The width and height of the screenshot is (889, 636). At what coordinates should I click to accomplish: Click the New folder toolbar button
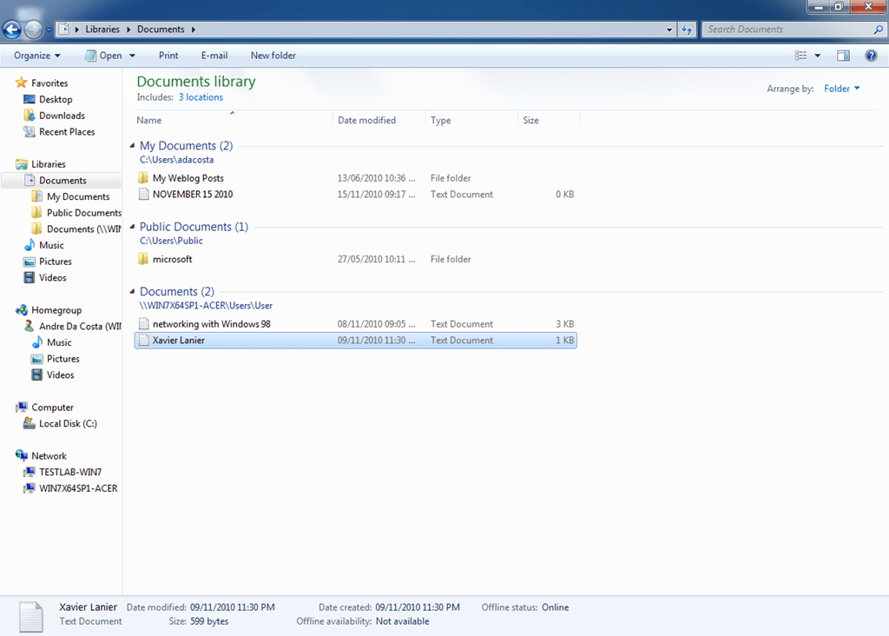tap(273, 55)
